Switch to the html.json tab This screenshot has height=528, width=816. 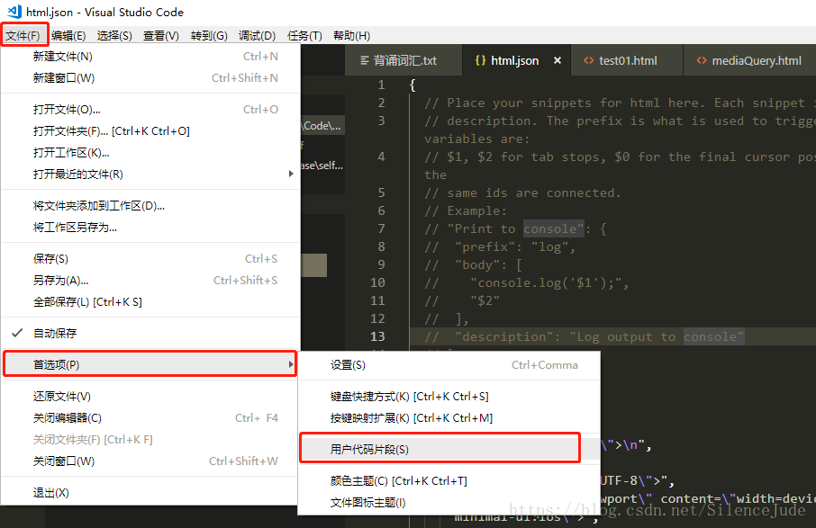(x=516, y=60)
